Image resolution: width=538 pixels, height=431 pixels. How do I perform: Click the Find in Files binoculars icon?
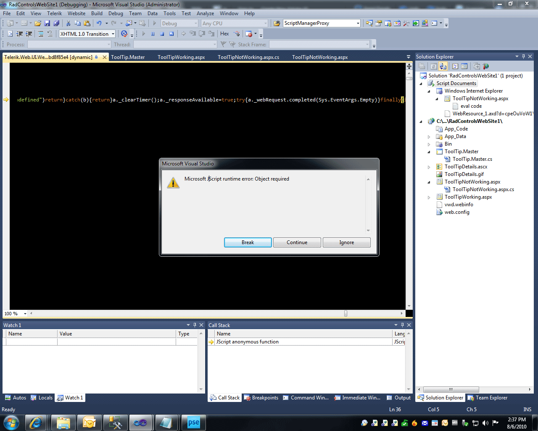(x=277, y=24)
